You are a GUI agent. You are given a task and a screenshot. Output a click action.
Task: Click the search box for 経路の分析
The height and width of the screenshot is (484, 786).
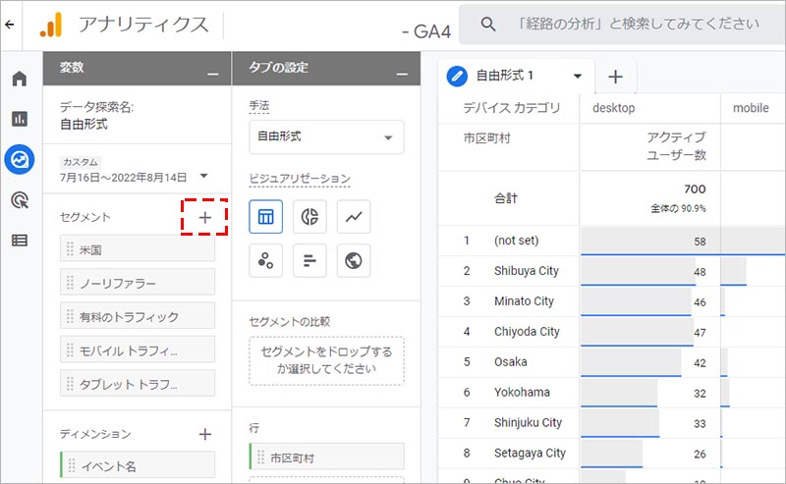629,25
